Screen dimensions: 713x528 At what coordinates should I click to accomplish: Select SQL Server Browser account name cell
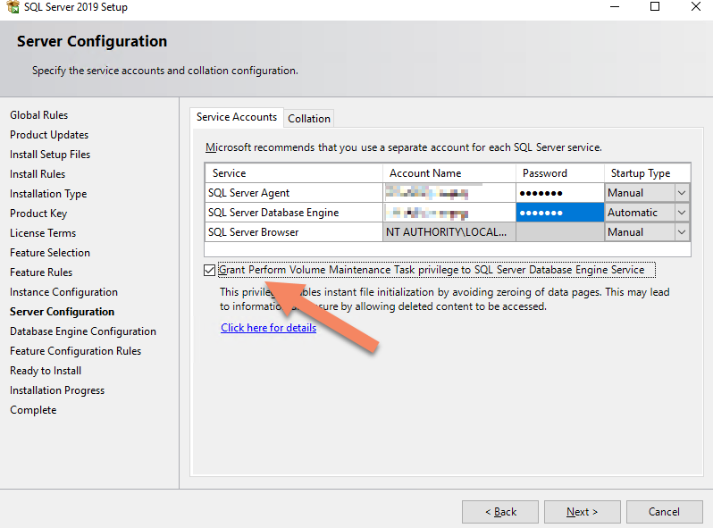coord(449,232)
